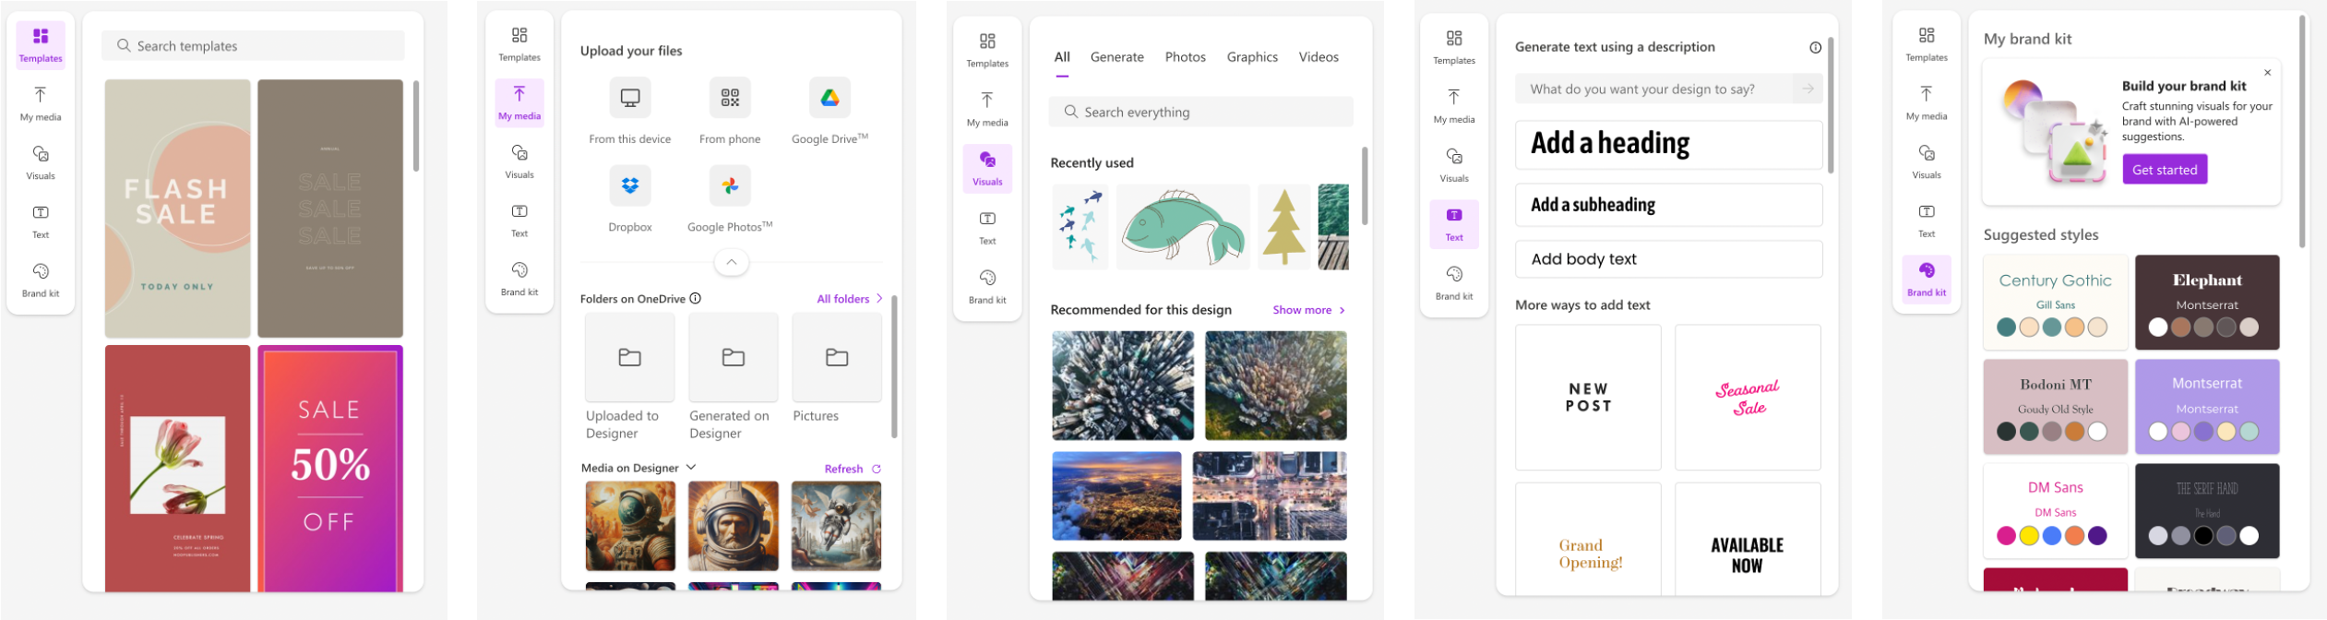This screenshot has width=2327, height=620.
Task: Click the info icon next to Folders on OneDrive
Action: tap(696, 298)
